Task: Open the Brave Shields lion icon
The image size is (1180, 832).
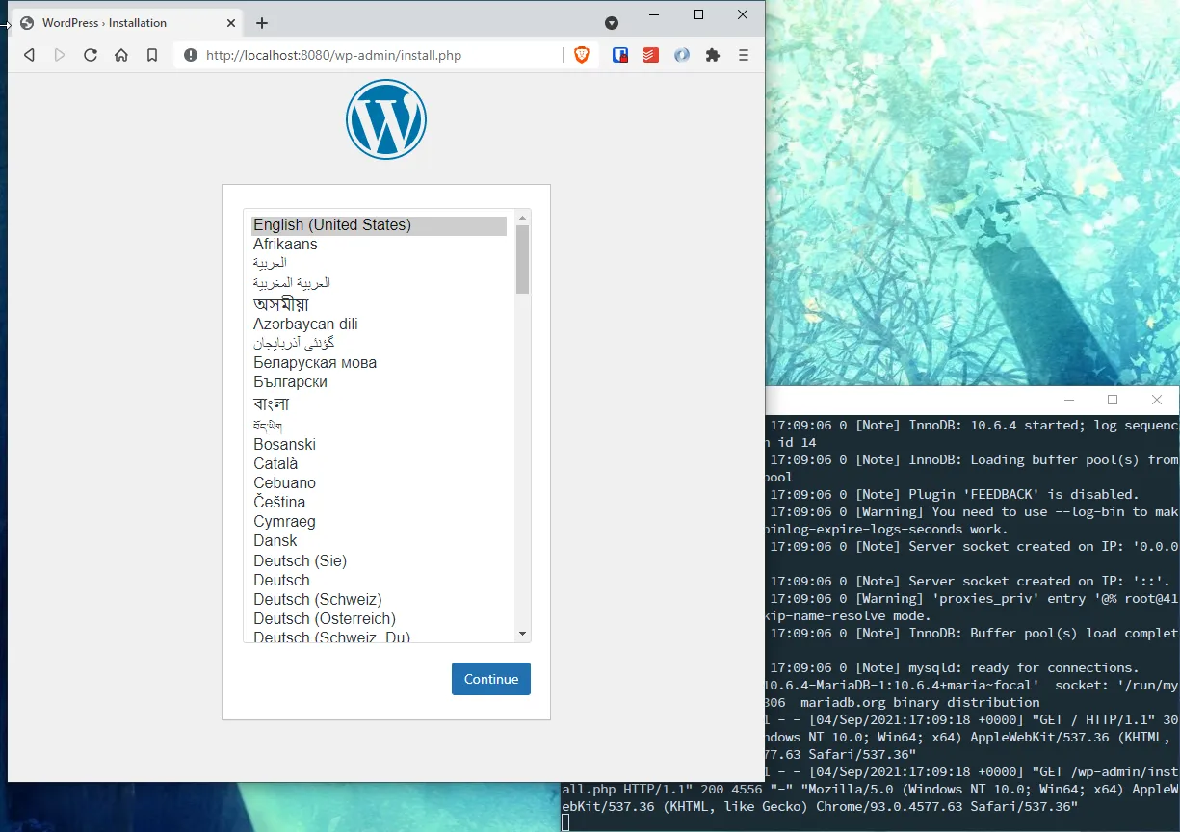Action: 582,55
